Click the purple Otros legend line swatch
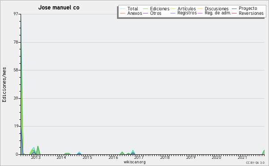 (x=145, y=13)
